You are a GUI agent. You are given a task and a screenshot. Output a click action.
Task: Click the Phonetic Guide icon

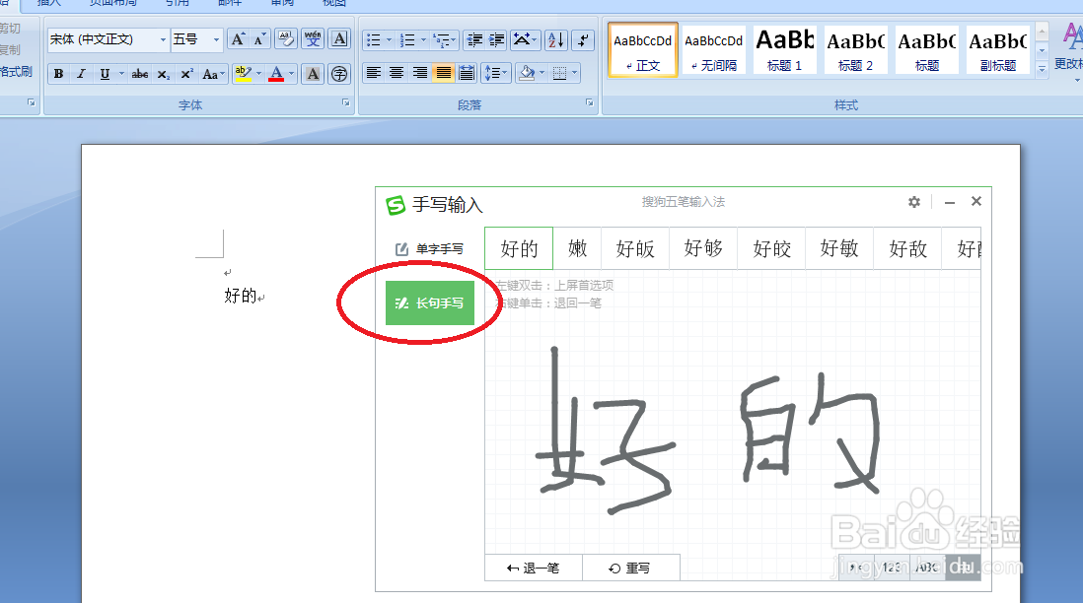[x=313, y=38]
